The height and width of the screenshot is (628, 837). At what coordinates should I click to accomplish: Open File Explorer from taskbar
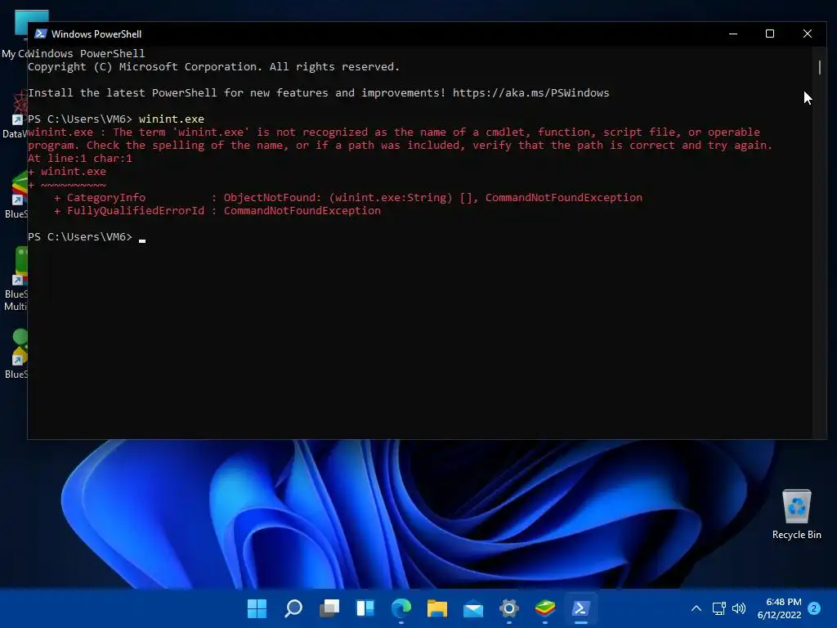(437, 608)
